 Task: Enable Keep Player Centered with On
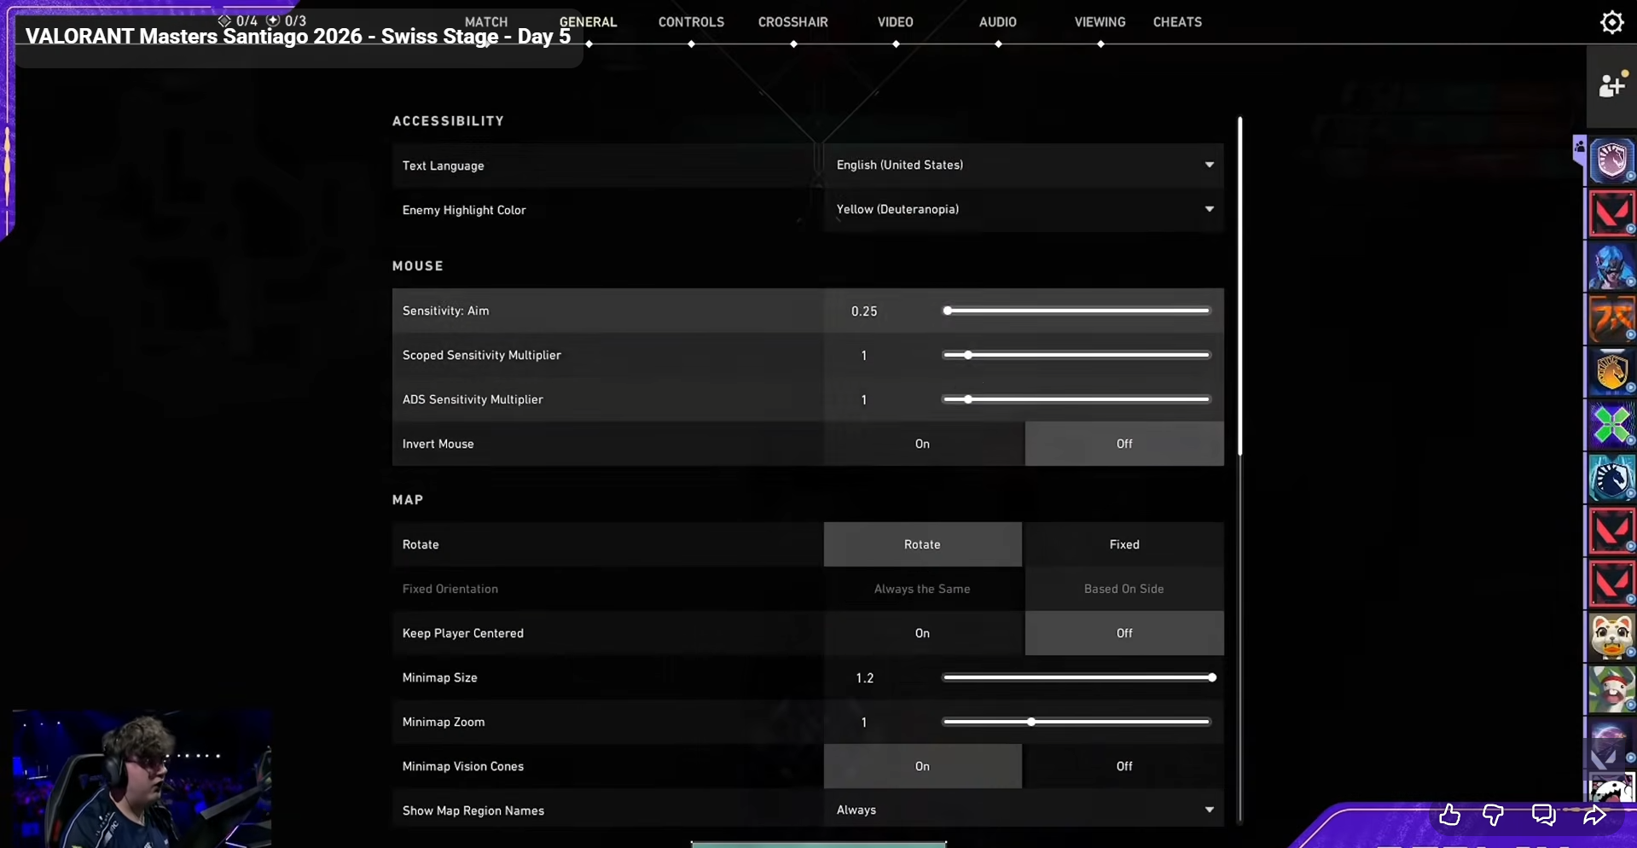coord(922,633)
